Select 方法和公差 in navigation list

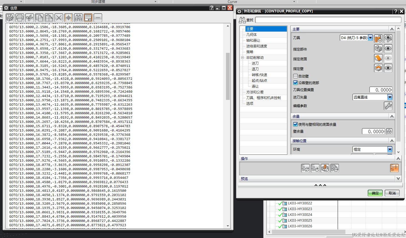255,92
